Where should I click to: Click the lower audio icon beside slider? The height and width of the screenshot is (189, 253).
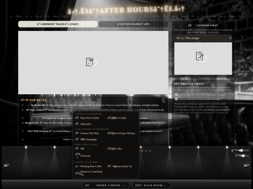point(238,155)
